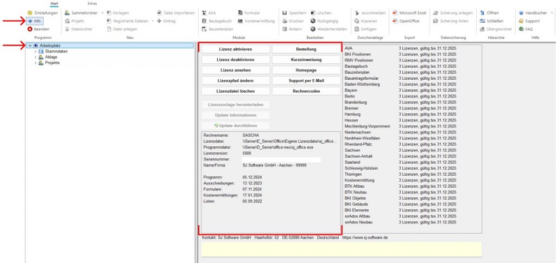The image size is (556, 263).
Task: Expand the Handbücher dropdown
Action: point(552,12)
